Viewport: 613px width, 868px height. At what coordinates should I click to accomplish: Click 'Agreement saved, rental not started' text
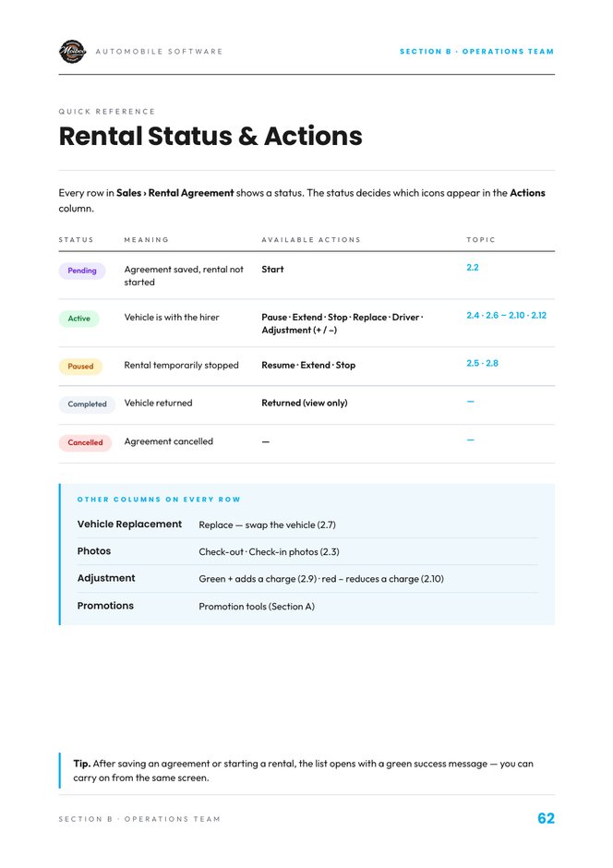pos(184,276)
